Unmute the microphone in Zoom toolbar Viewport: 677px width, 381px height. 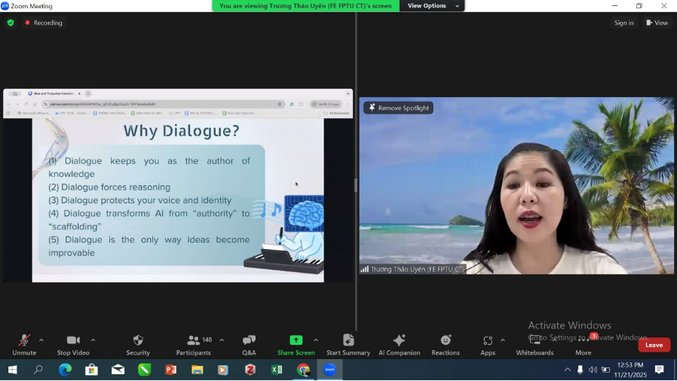pos(24,341)
